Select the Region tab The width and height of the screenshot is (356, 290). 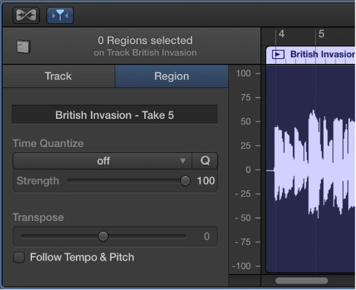[x=172, y=76]
